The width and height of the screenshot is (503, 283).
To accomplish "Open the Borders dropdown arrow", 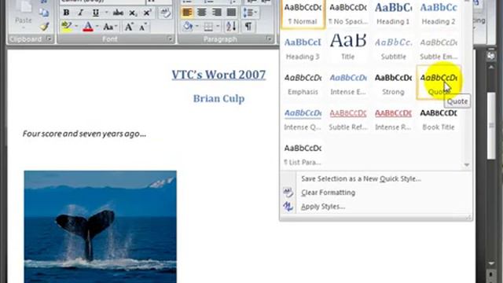I will (218, 27).
